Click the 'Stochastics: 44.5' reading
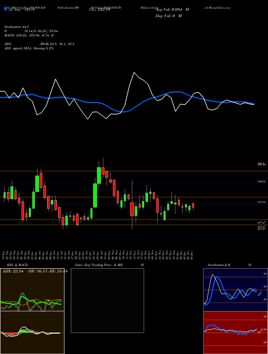This screenshot has width=268, height=354. [x=17, y=27]
